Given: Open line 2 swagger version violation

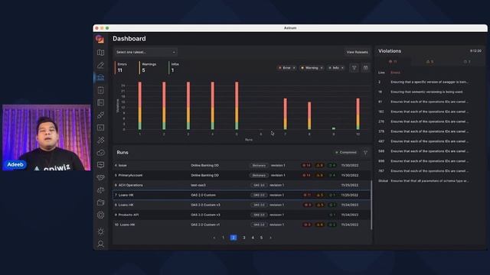Looking at the screenshot, I should coord(430,82).
